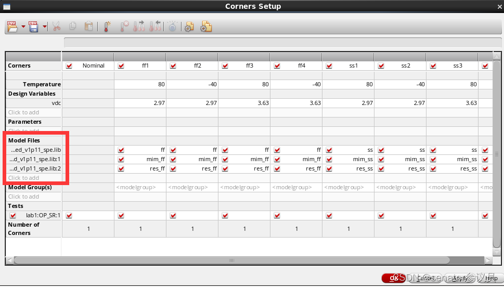The width and height of the screenshot is (504, 288).
Task: Toggle the ss3 corner checkbox
Action: tap(433, 66)
